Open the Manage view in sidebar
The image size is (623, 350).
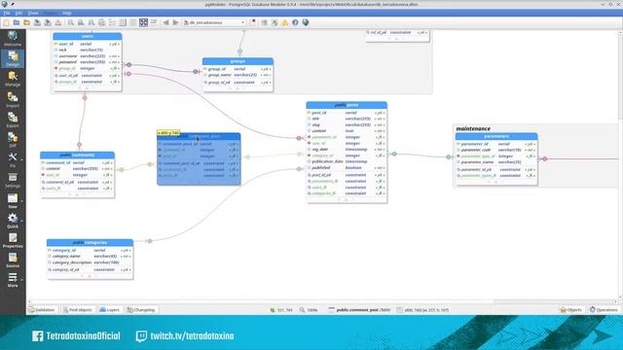[13, 79]
